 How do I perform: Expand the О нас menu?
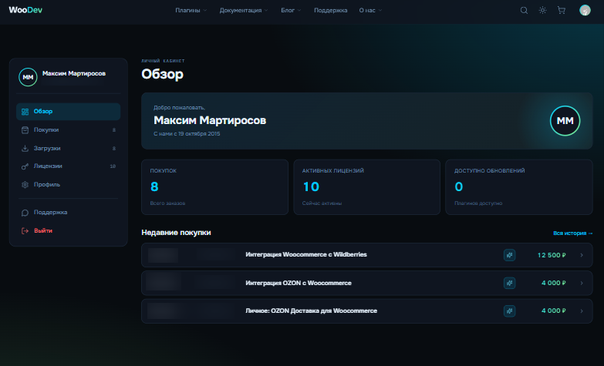click(370, 10)
